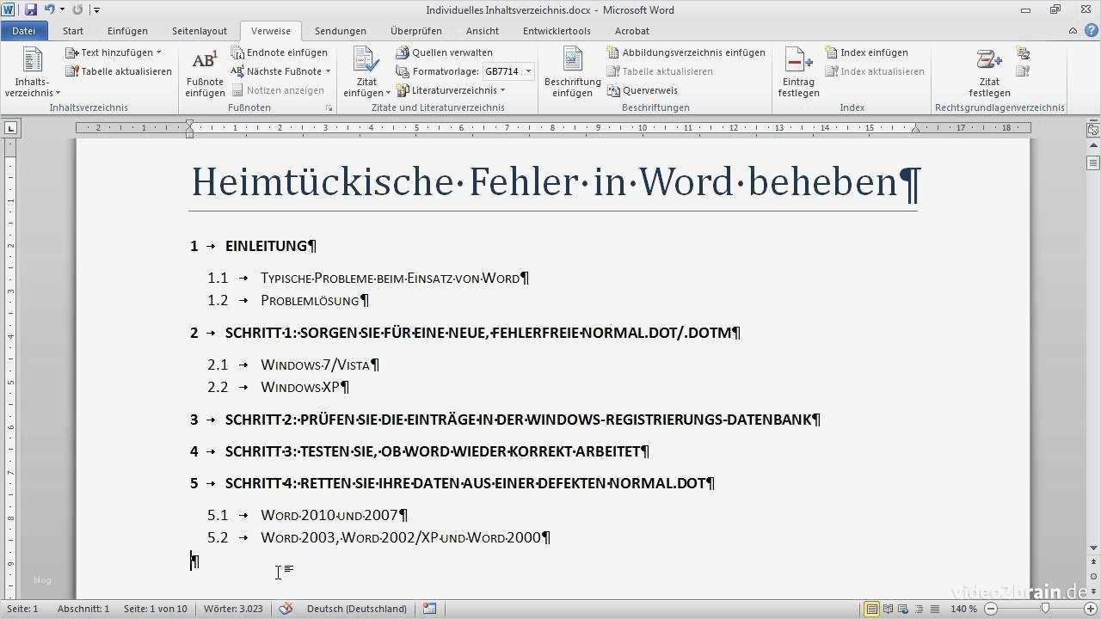Click the zoom slider handle
This screenshot has width=1101, height=619.
(1046, 609)
